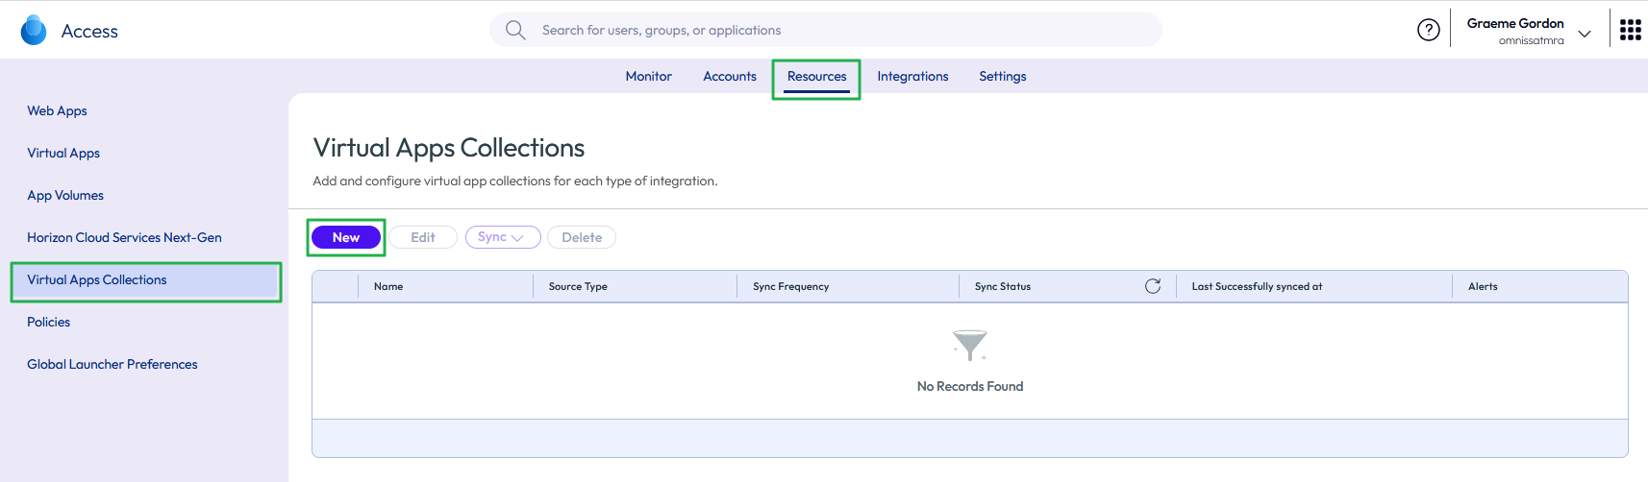This screenshot has width=1648, height=482.
Task: Switch to the Accounts tab
Action: tap(729, 76)
